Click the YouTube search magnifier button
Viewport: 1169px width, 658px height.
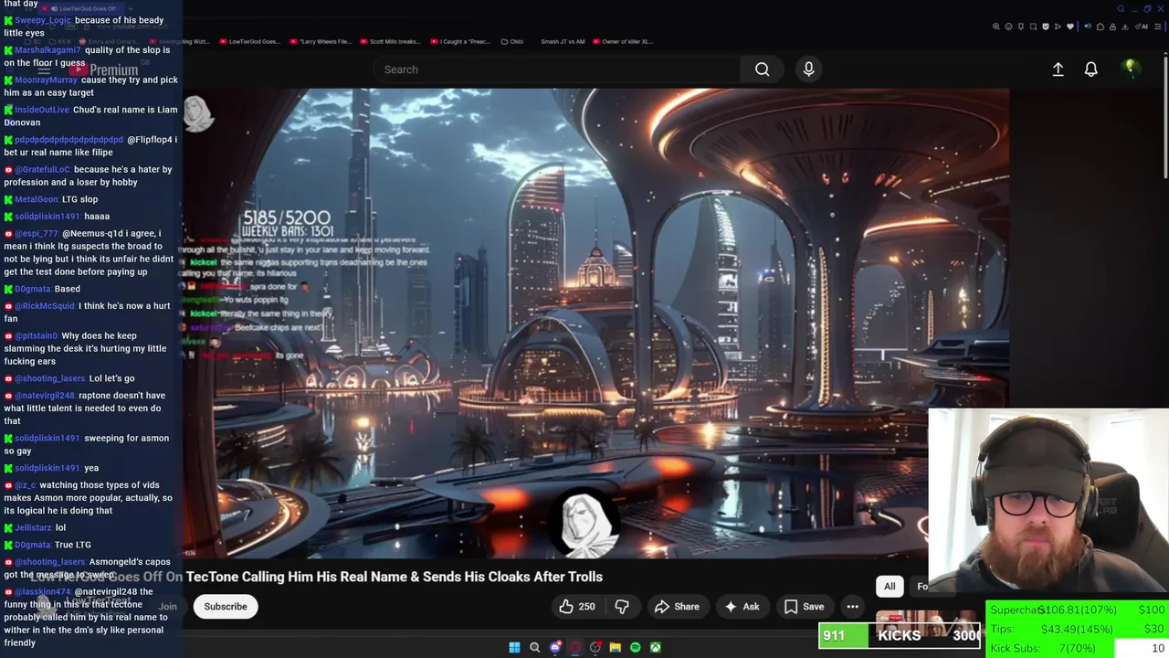[x=762, y=69]
